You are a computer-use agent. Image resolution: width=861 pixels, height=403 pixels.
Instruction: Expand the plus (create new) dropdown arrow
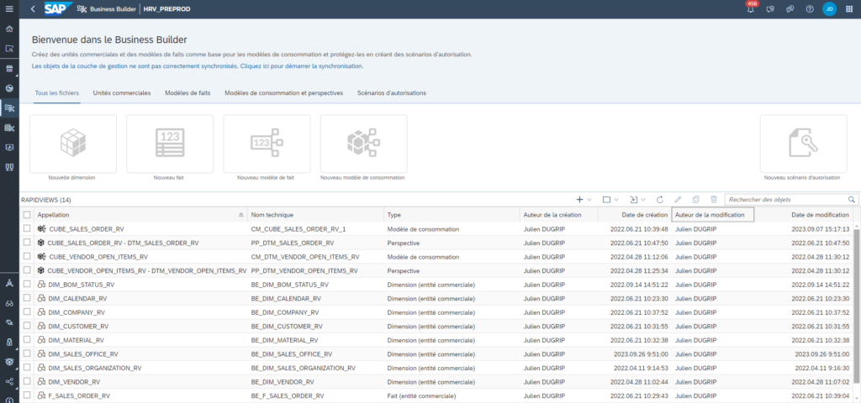pos(589,200)
